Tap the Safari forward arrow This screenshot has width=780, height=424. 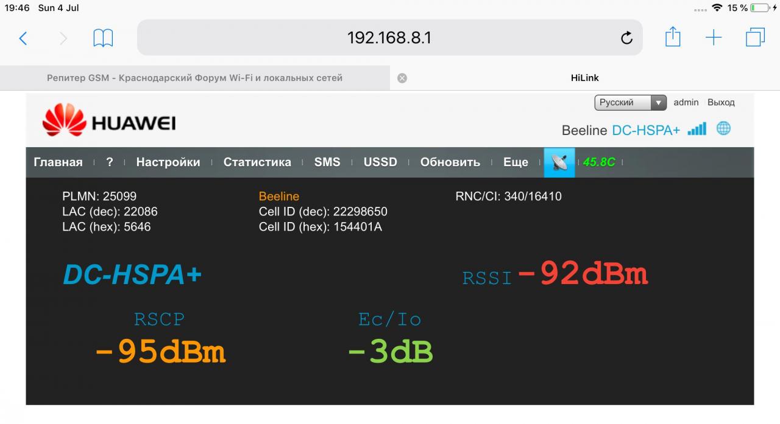coord(63,39)
